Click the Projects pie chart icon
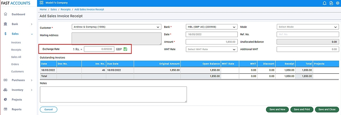Viewport: 341px width, 115px height. point(5,99)
